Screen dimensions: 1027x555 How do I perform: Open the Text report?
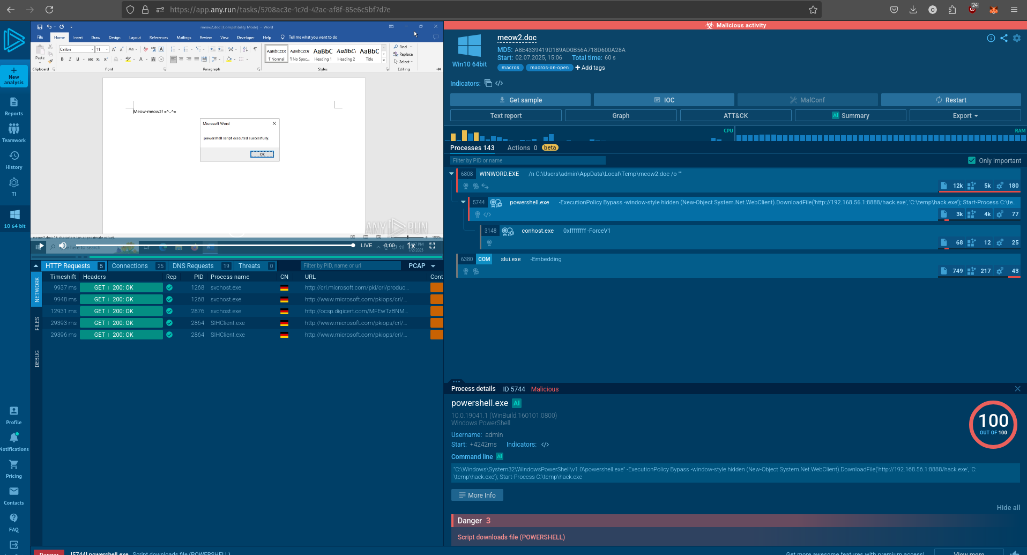(505, 115)
